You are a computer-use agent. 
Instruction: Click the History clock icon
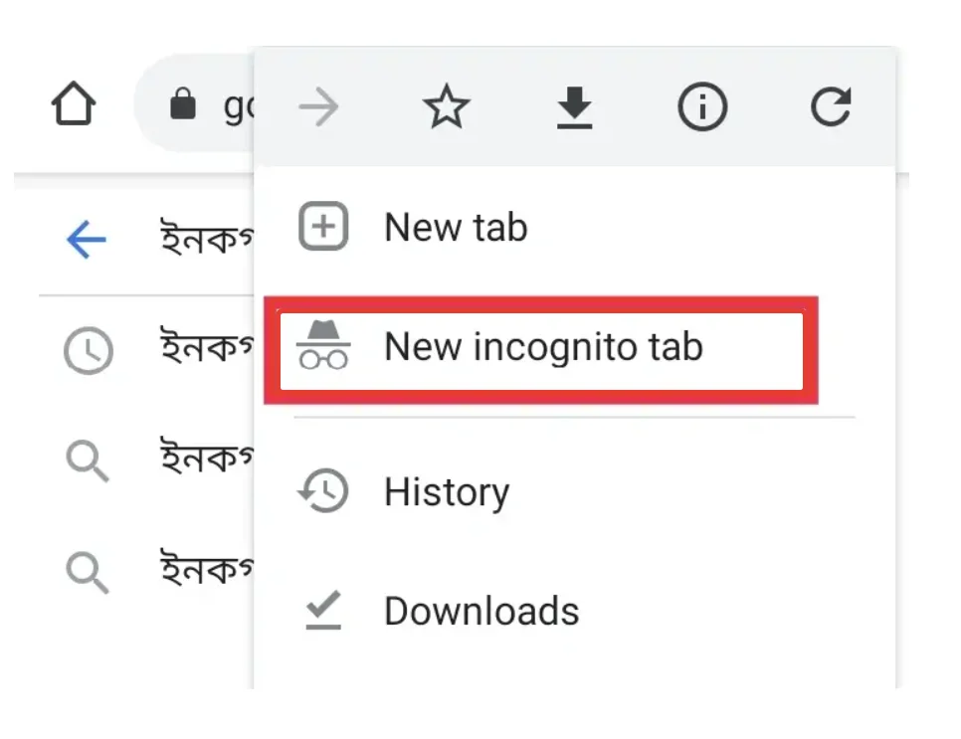coord(323,490)
